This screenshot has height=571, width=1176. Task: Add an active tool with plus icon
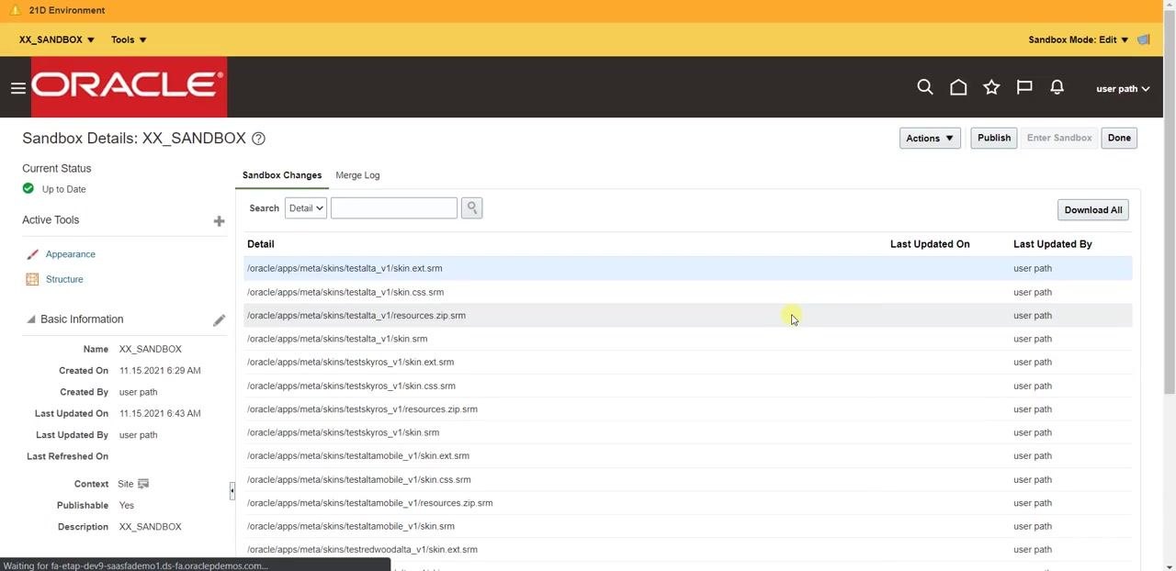point(219,220)
